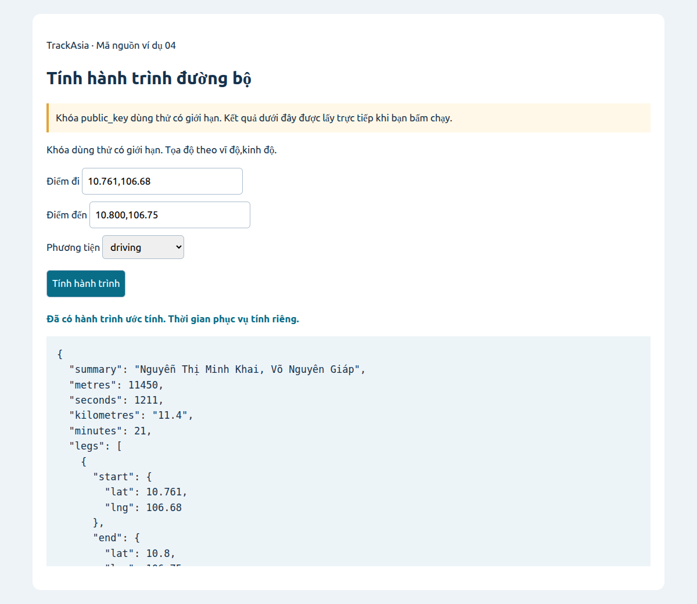The image size is (697, 604).
Task: Click the "metres": 11450 line
Action: tap(116, 385)
